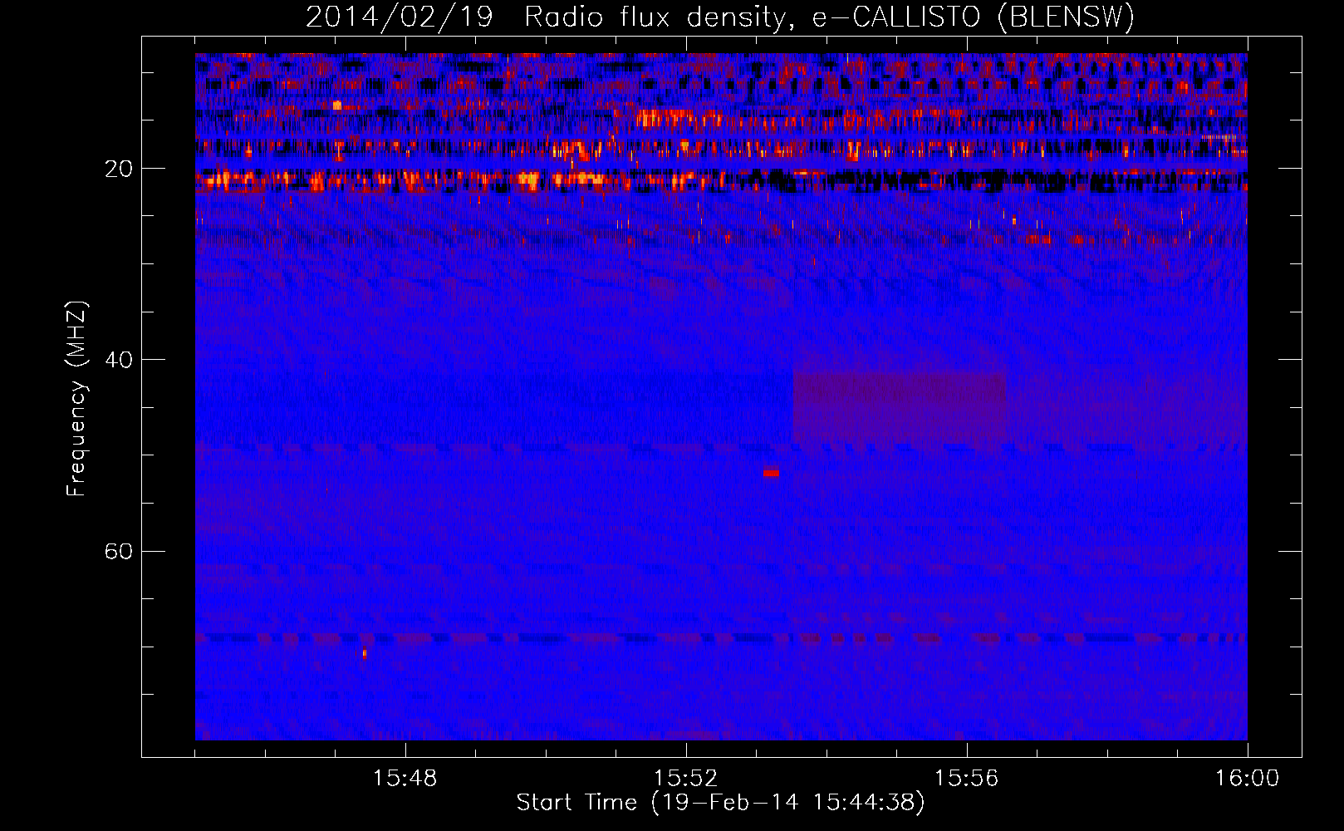Click the 40 MHz frequency tick label
The width and height of the screenshot is (1344, 831).
(x=119, y=360)
